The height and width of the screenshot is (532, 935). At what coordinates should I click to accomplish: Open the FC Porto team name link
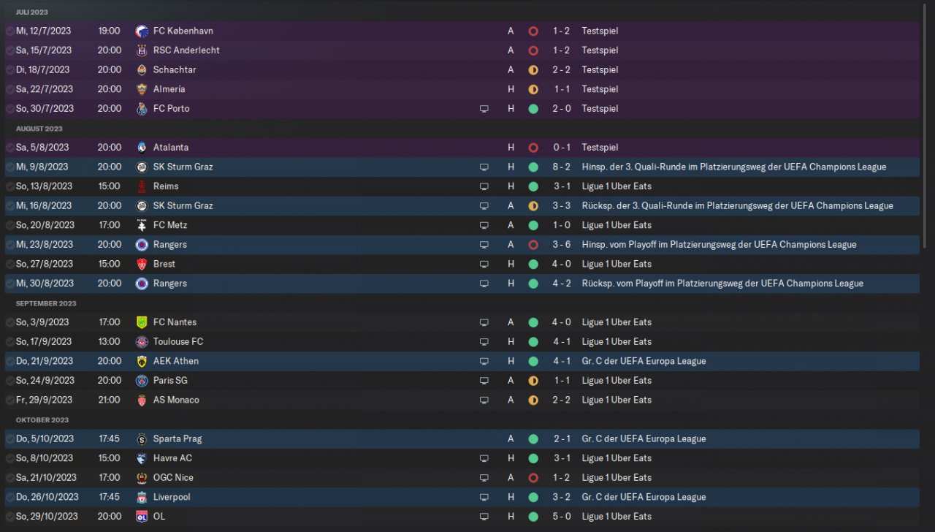171,109
